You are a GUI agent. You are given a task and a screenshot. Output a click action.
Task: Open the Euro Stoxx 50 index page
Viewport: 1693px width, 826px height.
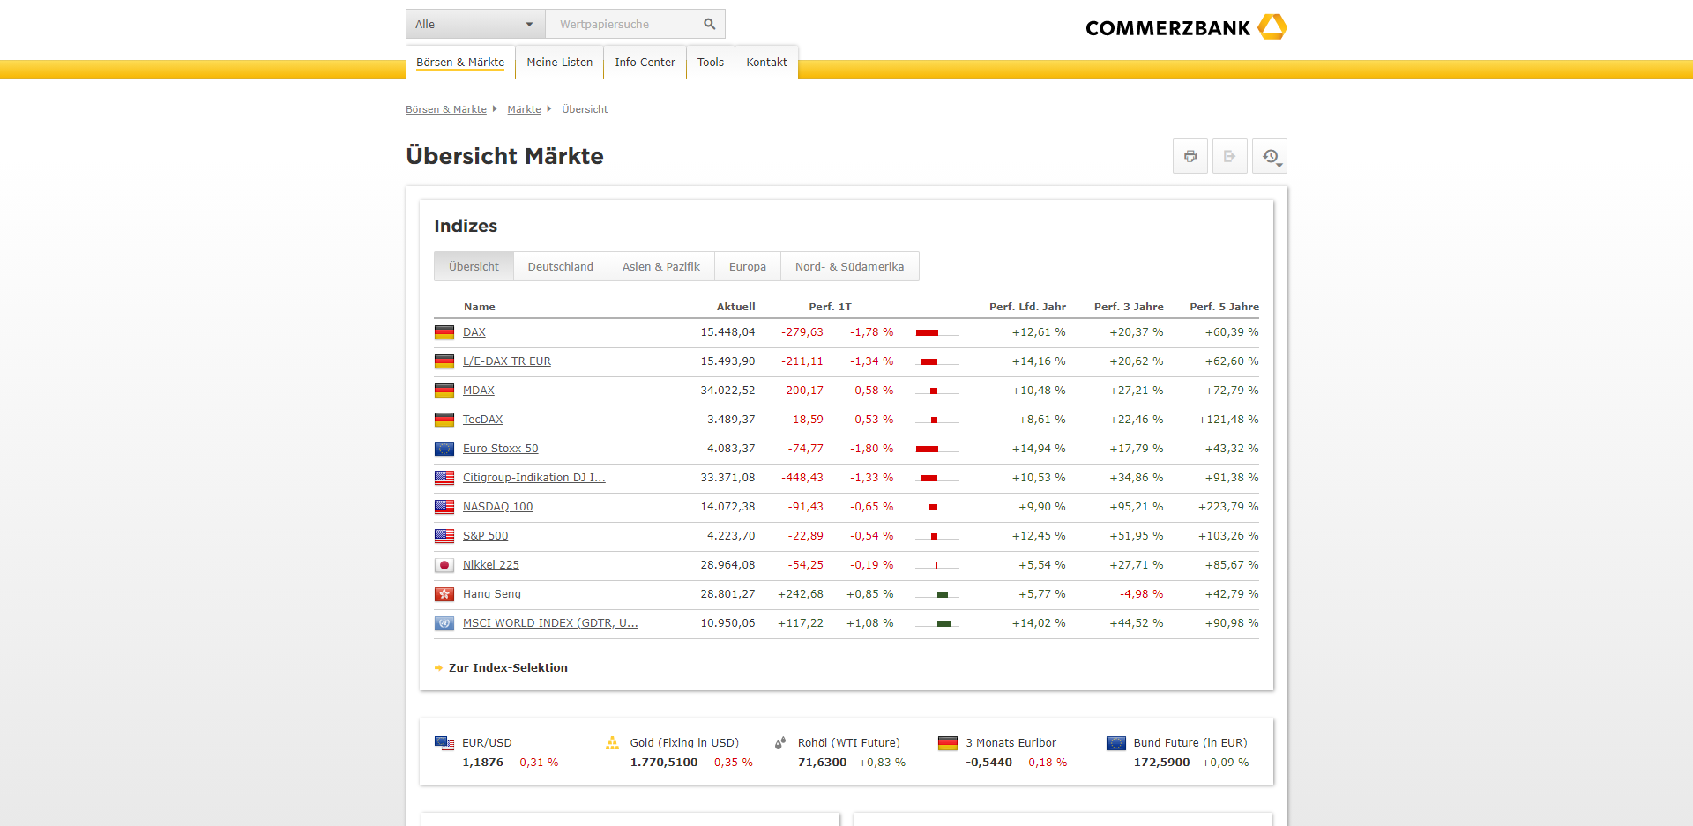point(500,448)
